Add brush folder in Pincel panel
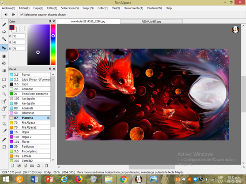Screen dimensions: 246x184 coord(32,166)
